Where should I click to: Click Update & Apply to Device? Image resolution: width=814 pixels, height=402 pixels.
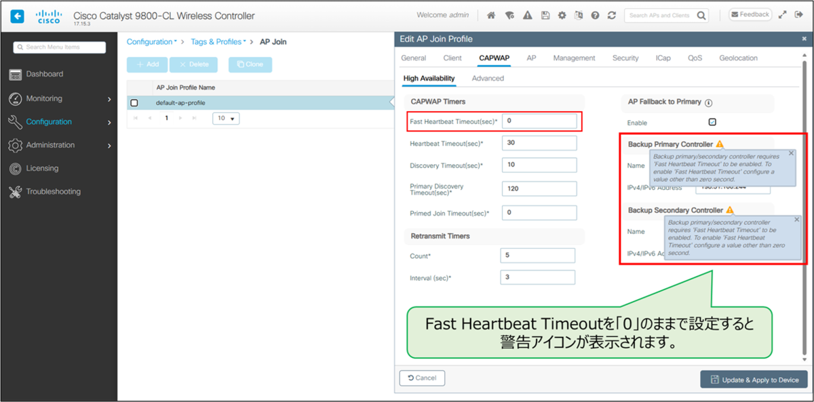[x=754, y=380]
